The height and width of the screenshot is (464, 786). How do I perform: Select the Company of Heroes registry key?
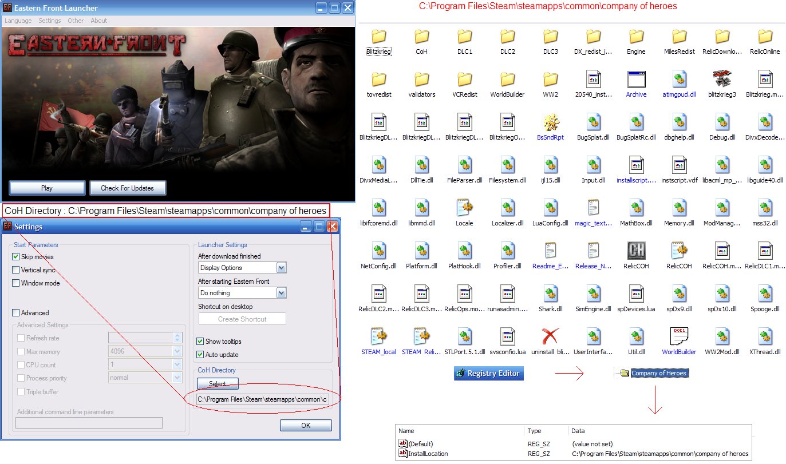(659, 373)
